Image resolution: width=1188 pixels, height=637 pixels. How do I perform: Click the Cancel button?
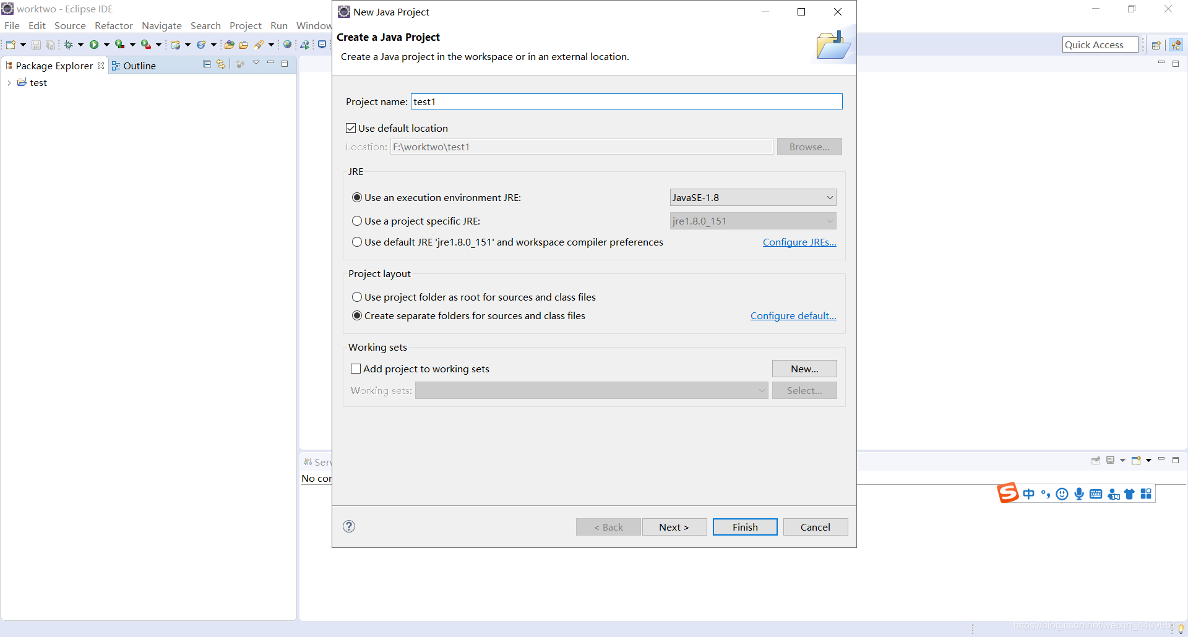(x=816, y=527)
